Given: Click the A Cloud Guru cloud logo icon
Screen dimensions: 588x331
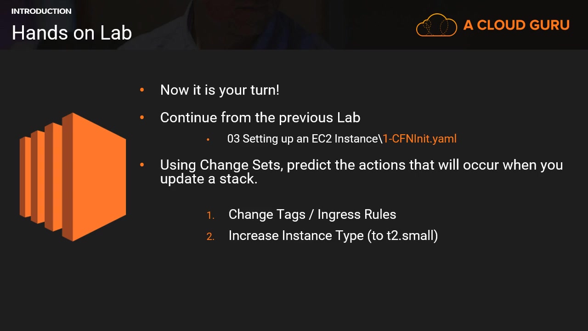Looking at the screenshot, I should point(436,25).
